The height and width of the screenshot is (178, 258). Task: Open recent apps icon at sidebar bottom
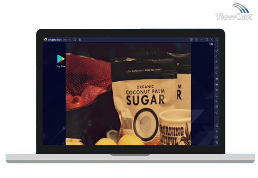[217, 143]
